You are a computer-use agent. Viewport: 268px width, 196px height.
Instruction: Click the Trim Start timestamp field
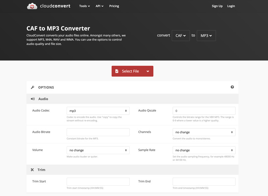tap(98, 182)
